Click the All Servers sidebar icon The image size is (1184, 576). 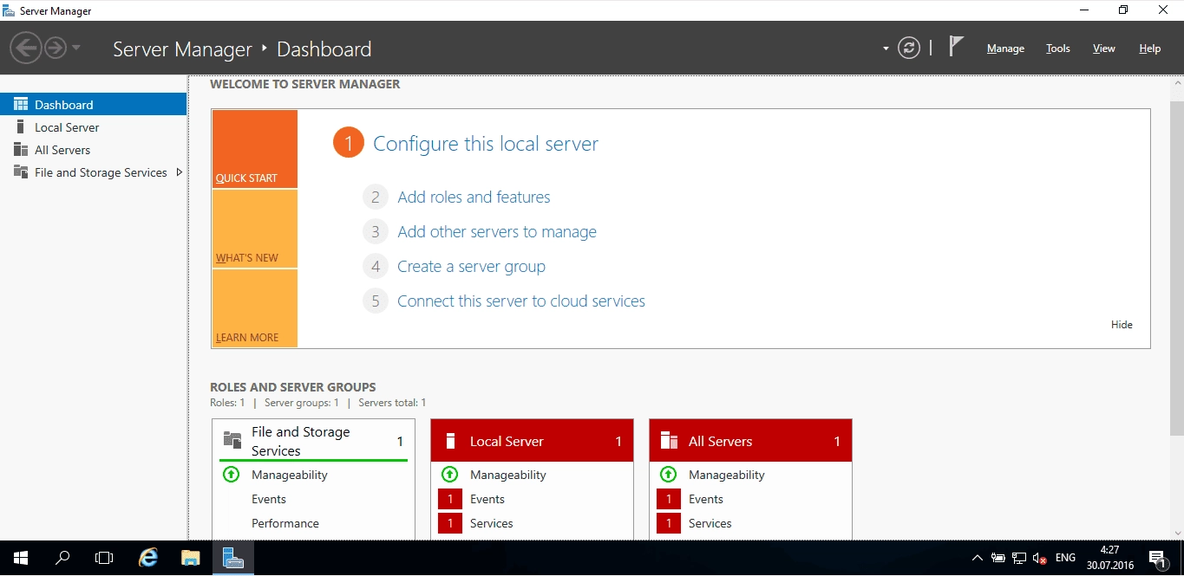pos(21,149)
